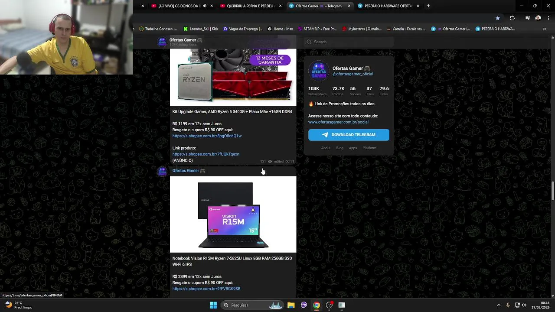This screenshot has width=555, height=312.
Task: Open the Blog footer link
Action: (340, 148)
